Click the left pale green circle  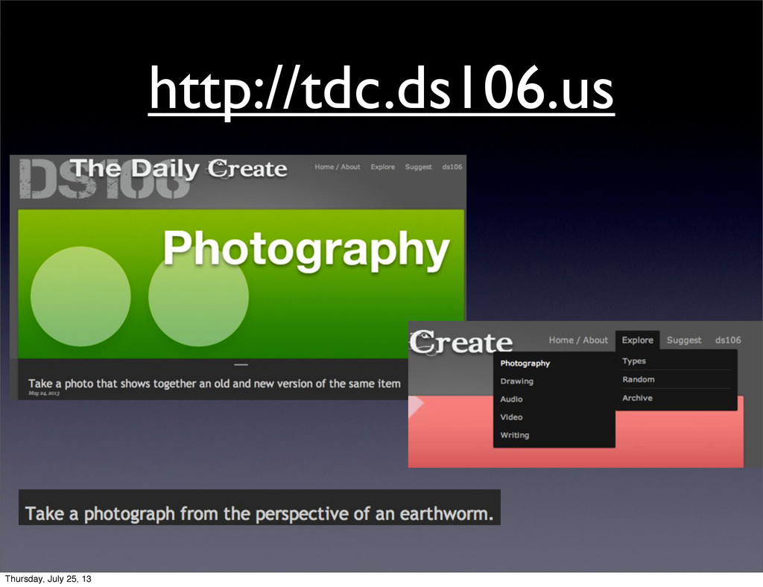[x=80, y=296]
